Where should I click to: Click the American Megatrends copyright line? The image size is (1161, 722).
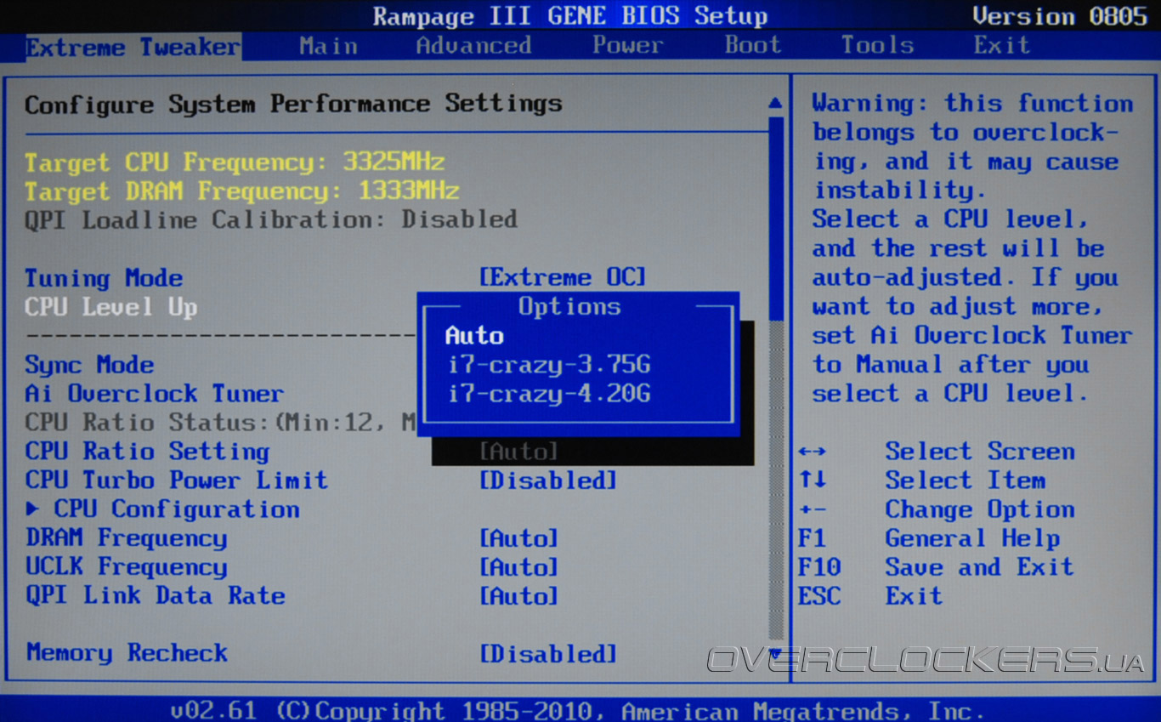[578, 710]
